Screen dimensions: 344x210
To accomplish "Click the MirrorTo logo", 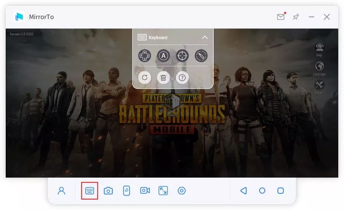I will (x=19, y=17).
